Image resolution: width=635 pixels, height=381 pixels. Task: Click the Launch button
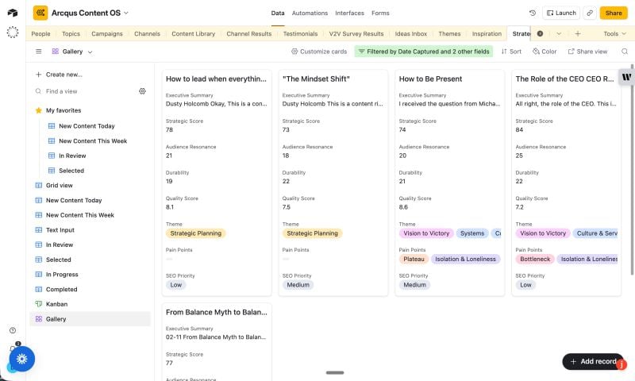561,13
